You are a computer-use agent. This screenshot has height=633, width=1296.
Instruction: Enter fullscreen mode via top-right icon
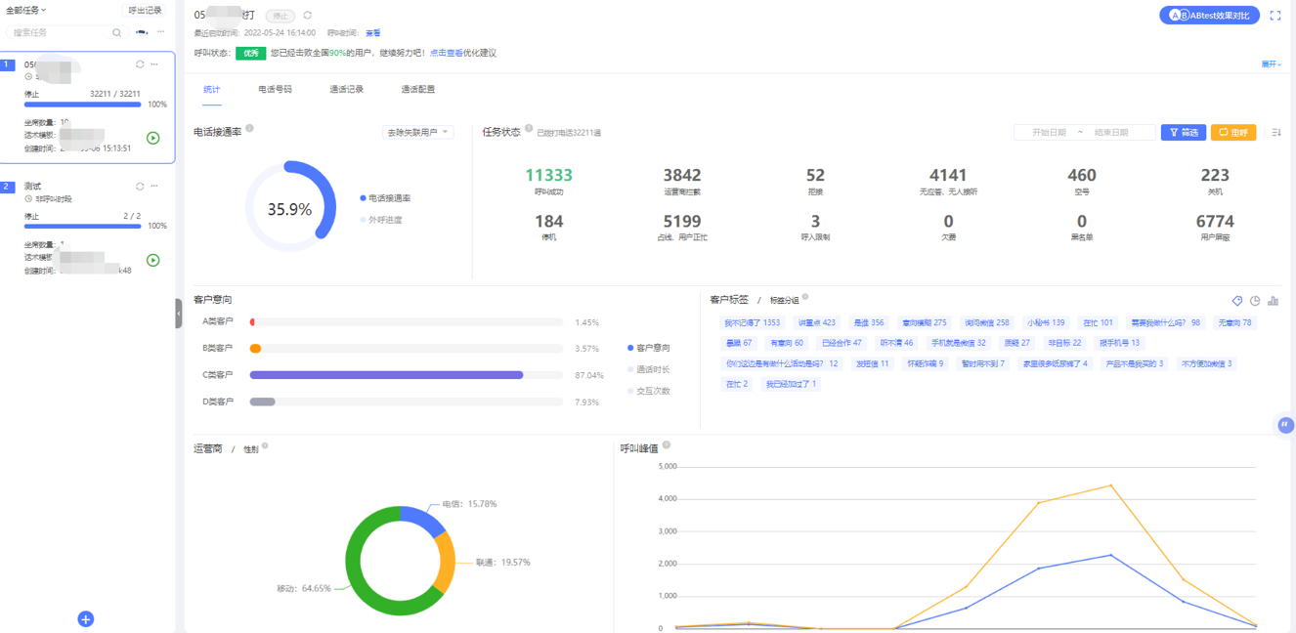(1275, 16)
